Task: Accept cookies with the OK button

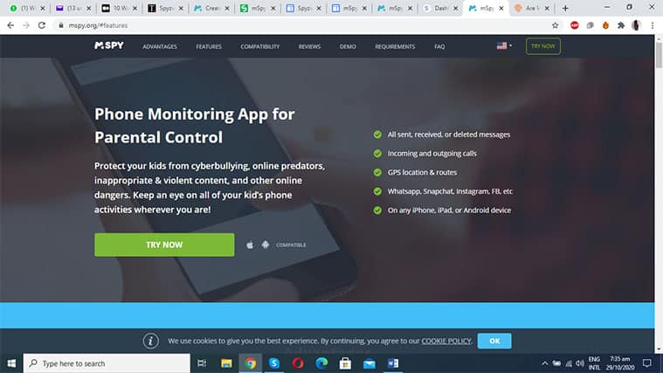Action: pyautogui.click(x=494, y=341)
